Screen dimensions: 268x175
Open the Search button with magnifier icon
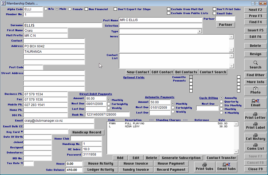click(x=255, y=65)
